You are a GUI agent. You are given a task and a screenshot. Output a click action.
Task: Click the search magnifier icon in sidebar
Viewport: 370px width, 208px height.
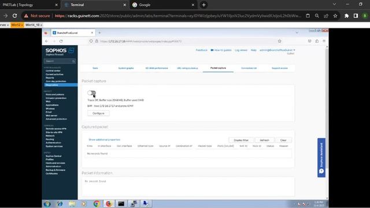(x=73, y=61)
